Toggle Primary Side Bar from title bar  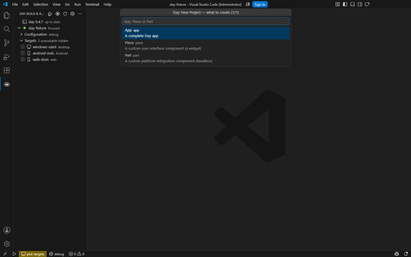[x=345, y=4]
